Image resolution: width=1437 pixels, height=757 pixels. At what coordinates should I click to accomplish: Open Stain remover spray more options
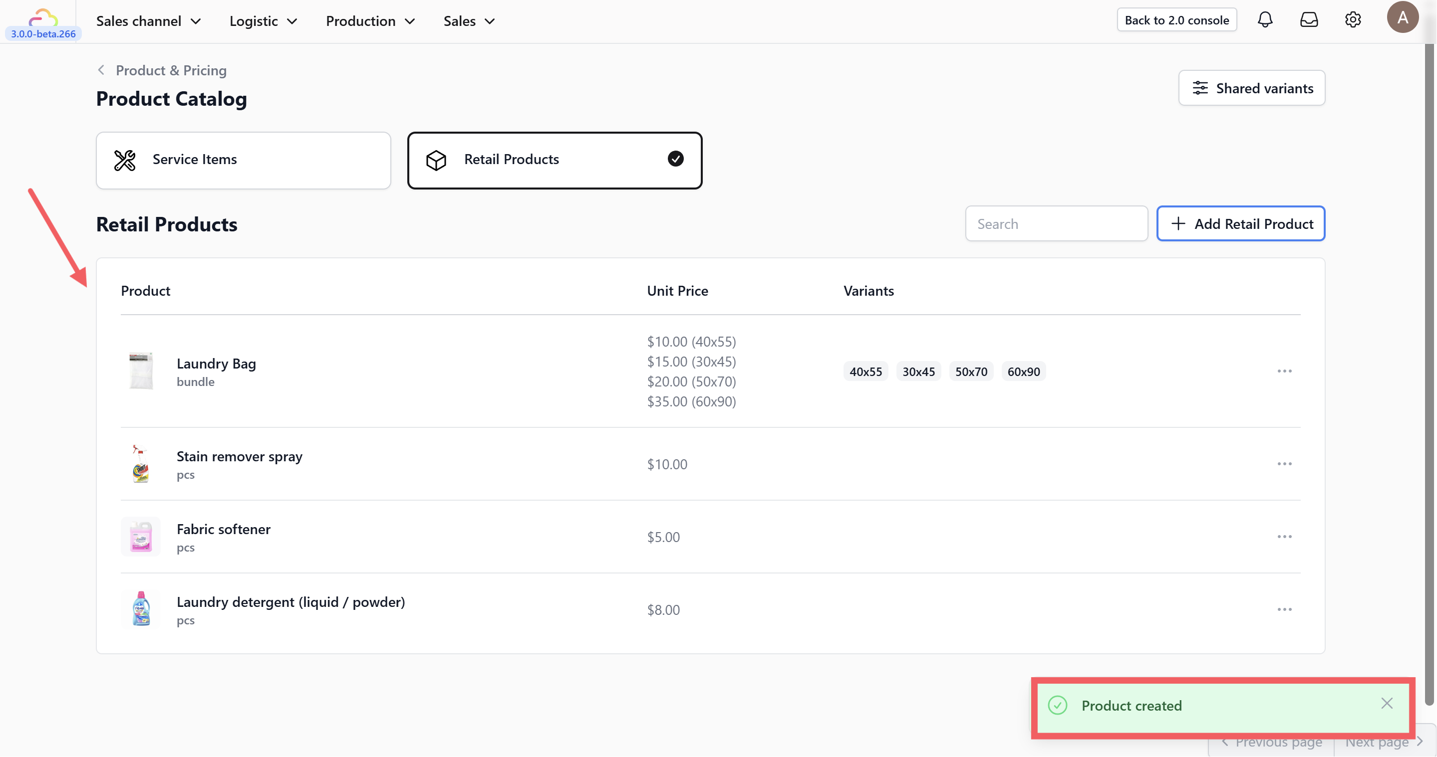1284,464
